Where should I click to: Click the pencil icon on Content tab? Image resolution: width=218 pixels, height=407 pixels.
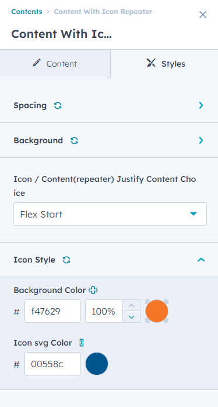click(x=37, y=63)
